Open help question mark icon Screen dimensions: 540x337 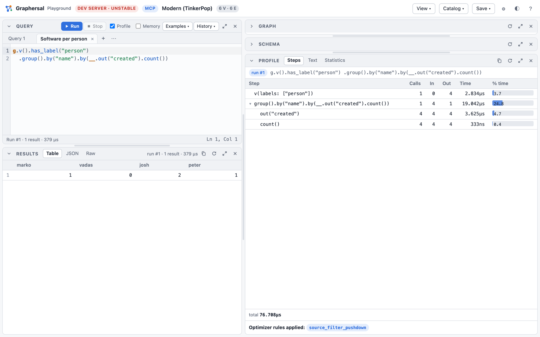(530, 9)
